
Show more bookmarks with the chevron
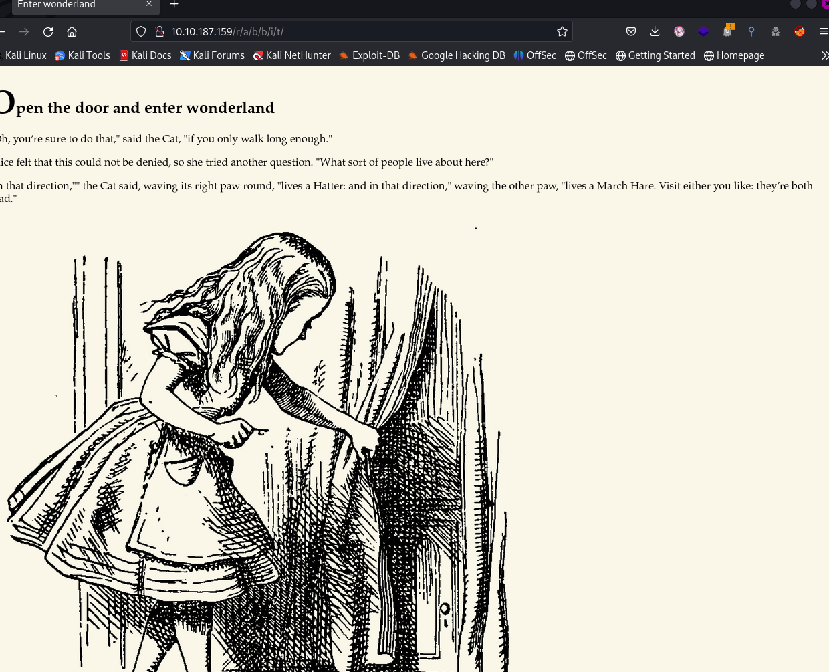(x=824, y=55)
